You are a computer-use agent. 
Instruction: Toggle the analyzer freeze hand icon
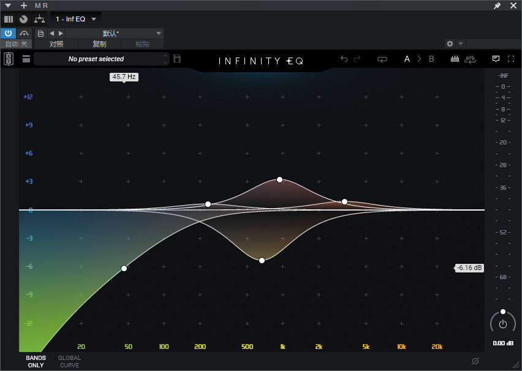[470, 59]
